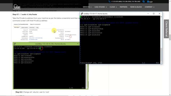The width and height of the screenshot is (171, 96).
Task: Click the terminal scrollbar down arrow
Action: pos(161,63)
